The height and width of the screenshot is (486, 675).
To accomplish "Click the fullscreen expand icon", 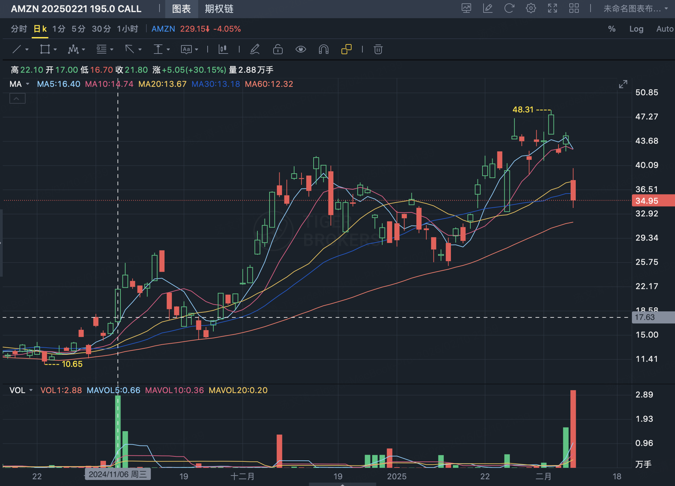I will pos(552,8).
